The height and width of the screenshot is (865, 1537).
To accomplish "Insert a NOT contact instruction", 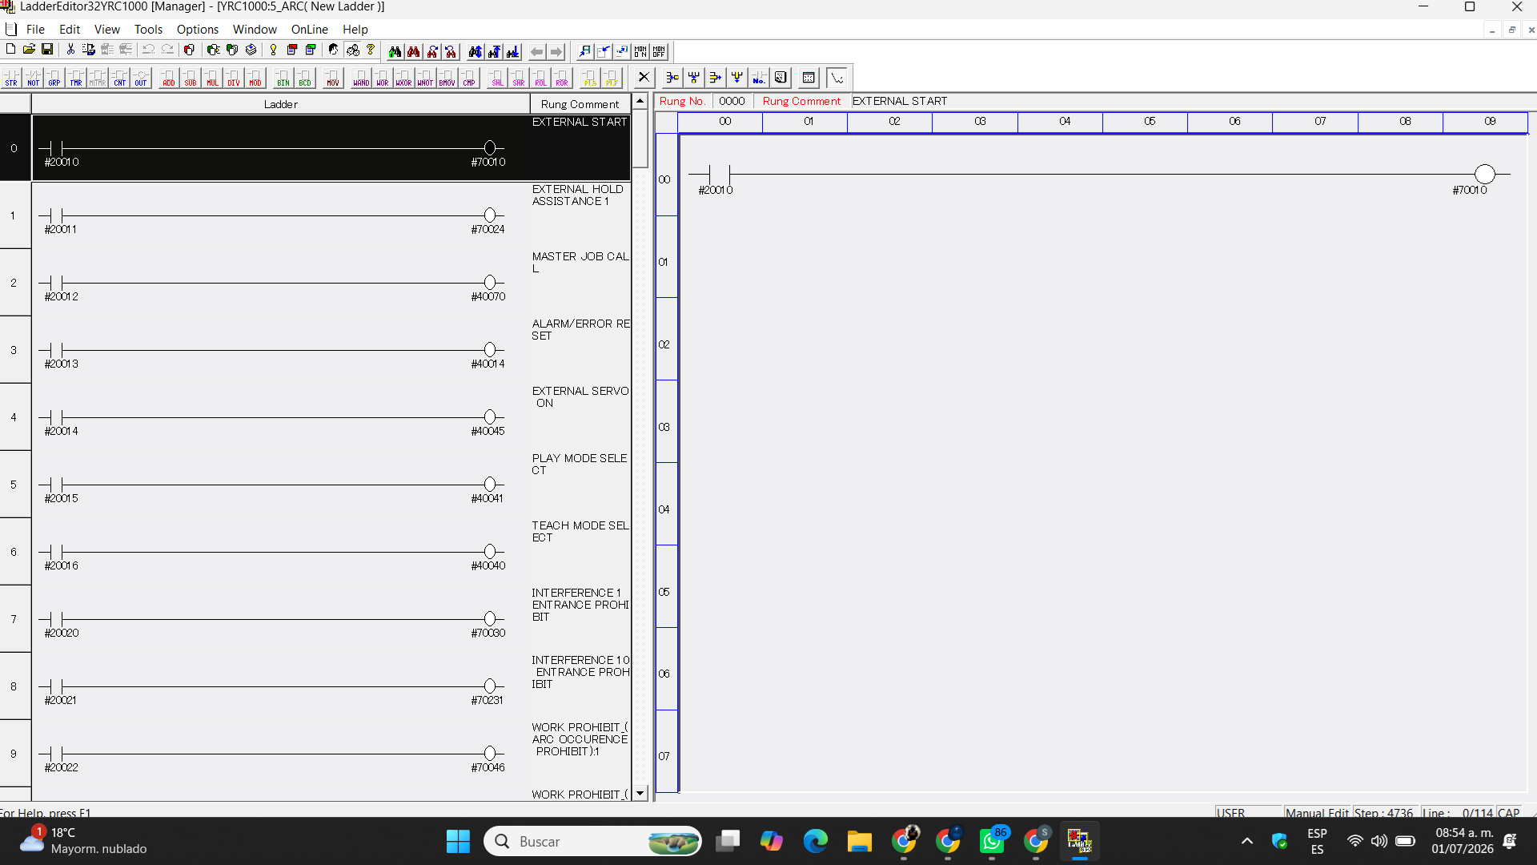I will click(x=33, y=78).
